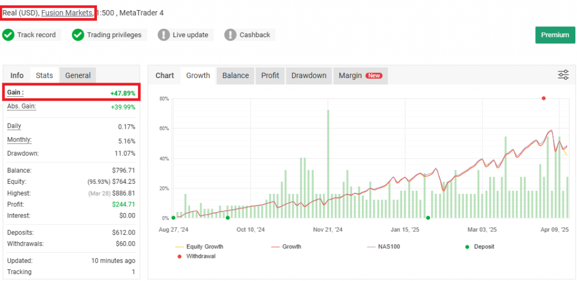577x281 pixels.
Task: Click the green Track record checkmark icon
Action: pyautogui.click(x=8, y=35)
